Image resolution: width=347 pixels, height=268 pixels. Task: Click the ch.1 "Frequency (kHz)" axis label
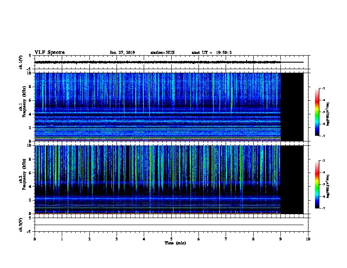click(24, 102)
